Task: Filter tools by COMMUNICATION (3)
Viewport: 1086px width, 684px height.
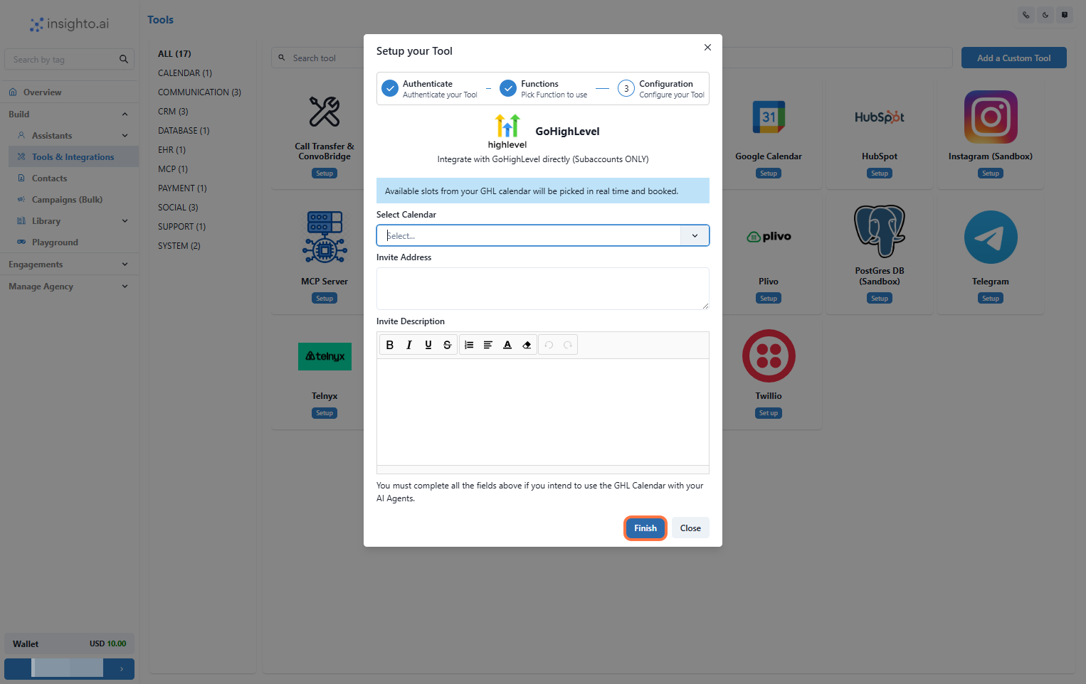Action: click(199, 92)
